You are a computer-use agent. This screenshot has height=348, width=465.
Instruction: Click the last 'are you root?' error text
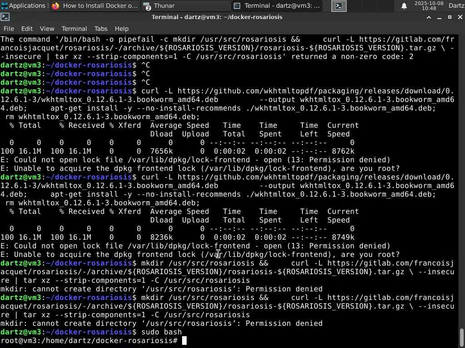370,255
